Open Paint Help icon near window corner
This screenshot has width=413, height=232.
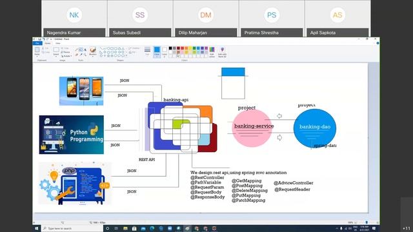(x=378, y=43)
